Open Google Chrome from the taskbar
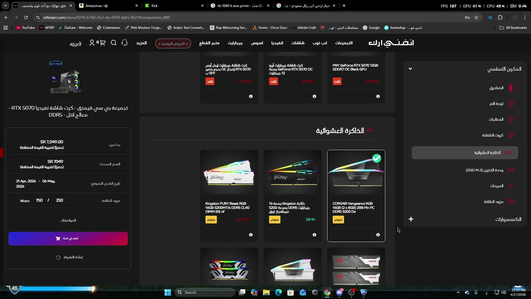This screenshot has width=531, height=299. [327, 292]
